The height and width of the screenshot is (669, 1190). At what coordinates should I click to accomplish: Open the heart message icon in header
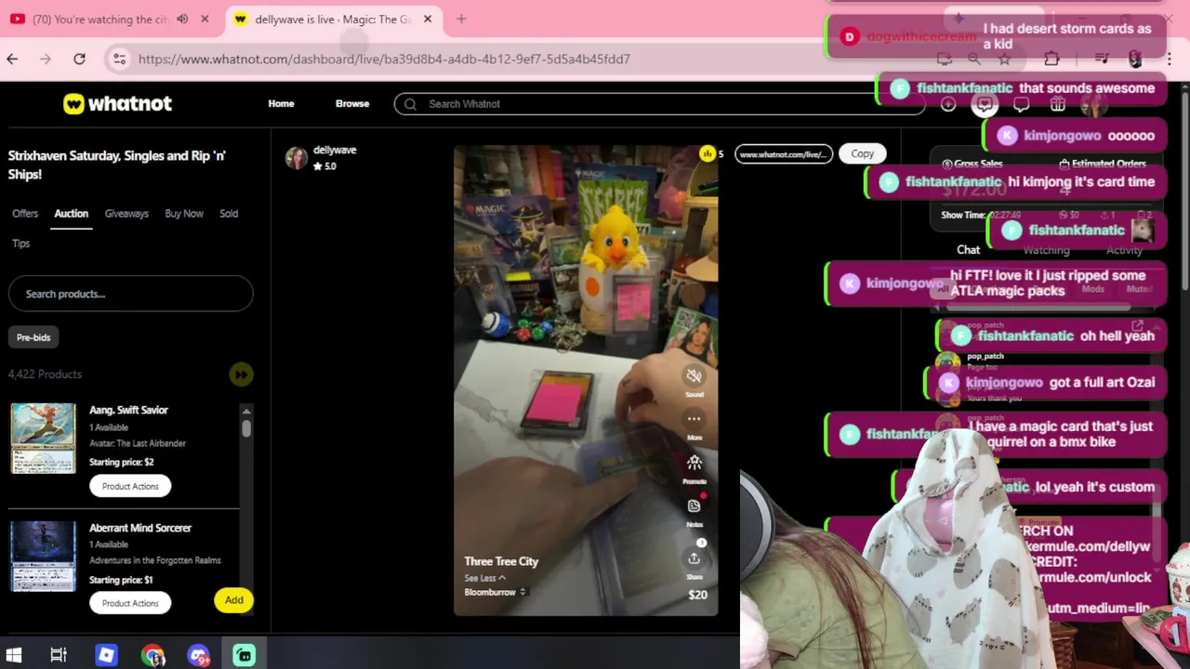coord(985,104)
